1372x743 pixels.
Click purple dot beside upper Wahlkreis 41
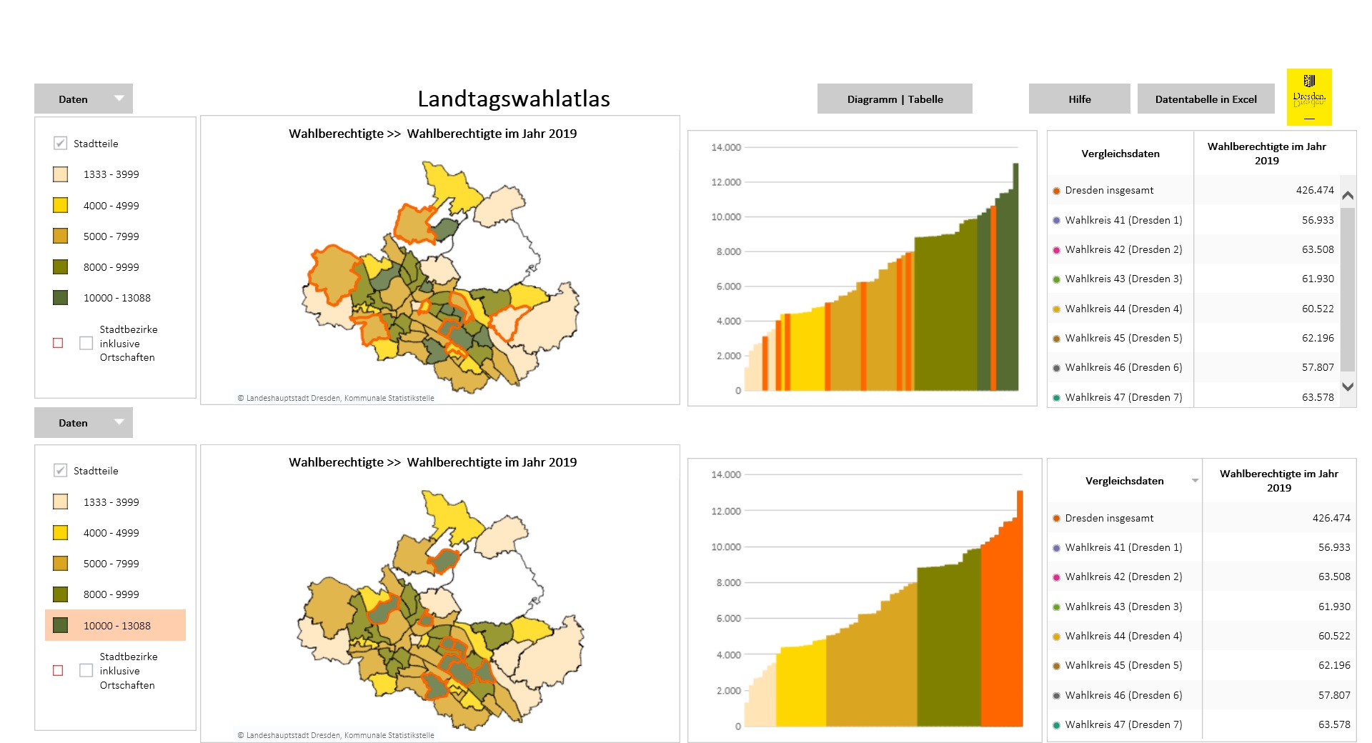pyautogui.click(x=1056, y=220)
